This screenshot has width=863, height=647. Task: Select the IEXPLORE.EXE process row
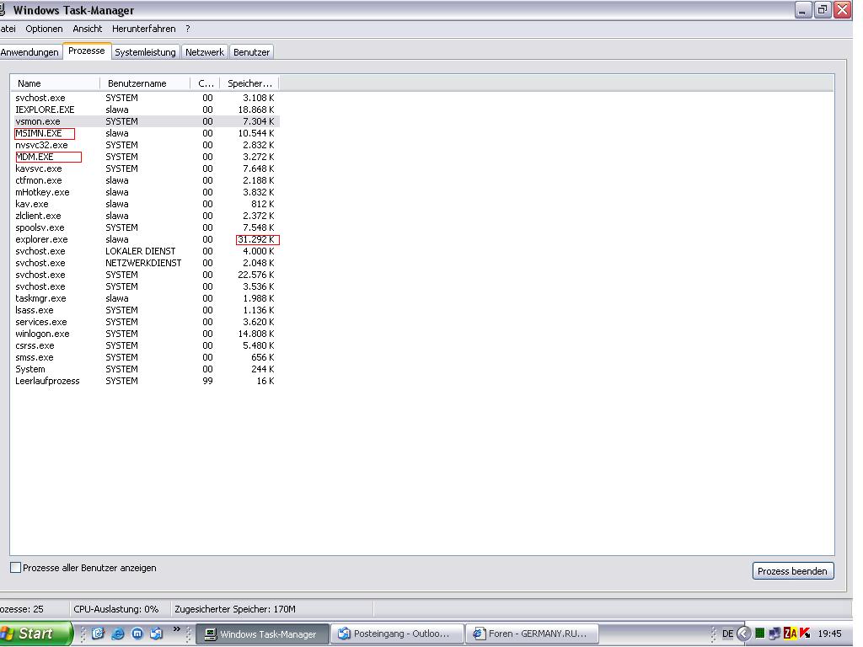(x=145, y=110)
